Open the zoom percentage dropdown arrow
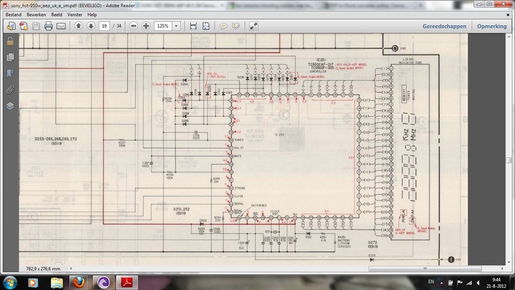 point(176,26)
